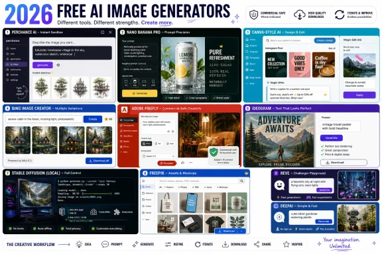
Task: Open the Home item in Canva-style sidebar
Action: coord(251,40)
